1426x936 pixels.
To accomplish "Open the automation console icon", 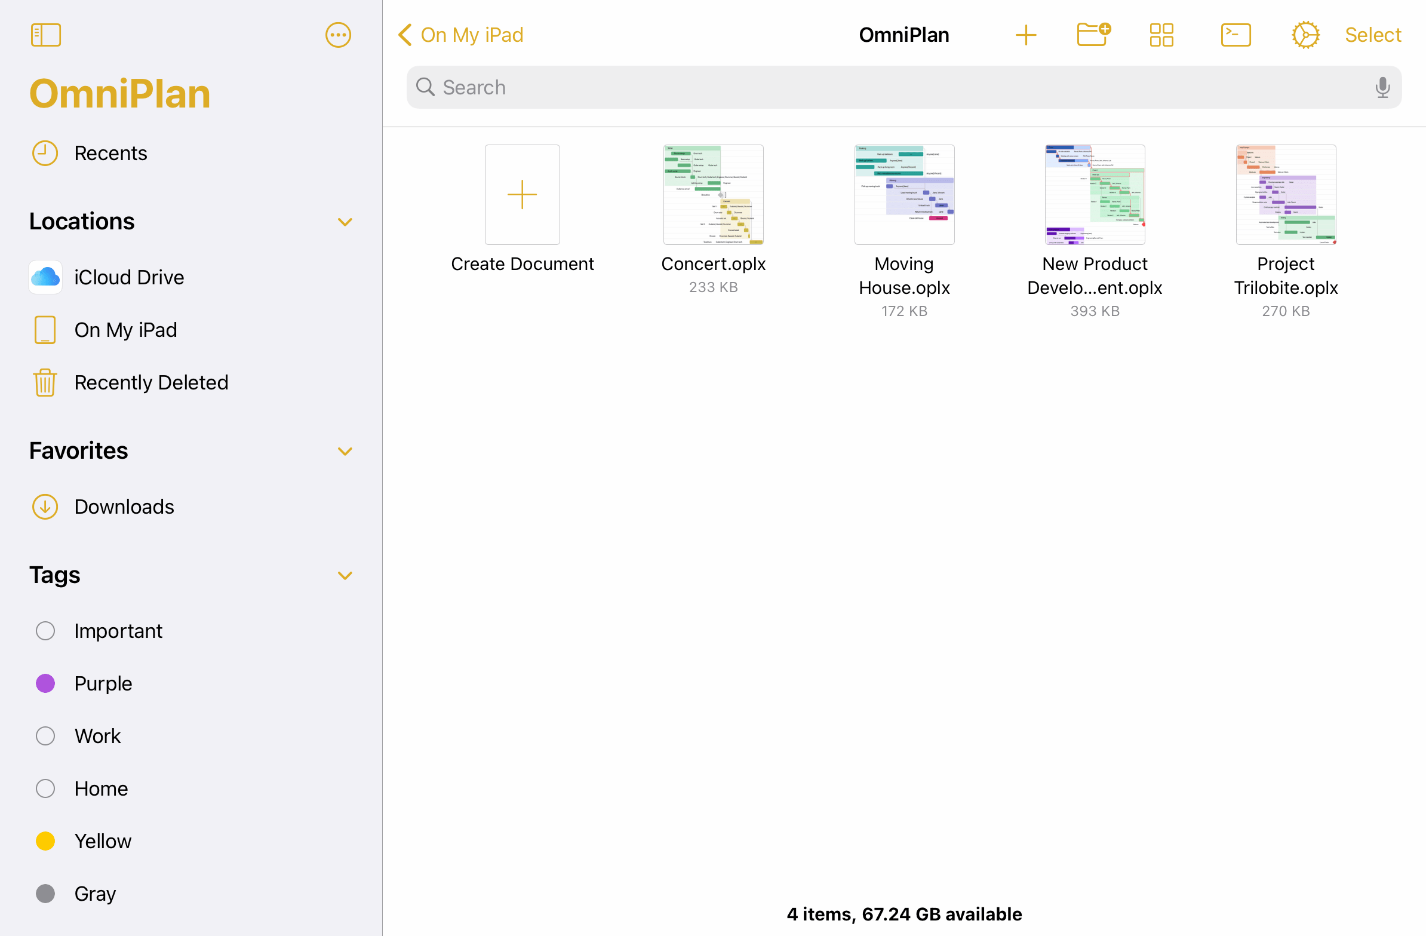I will pos(1236,35).
